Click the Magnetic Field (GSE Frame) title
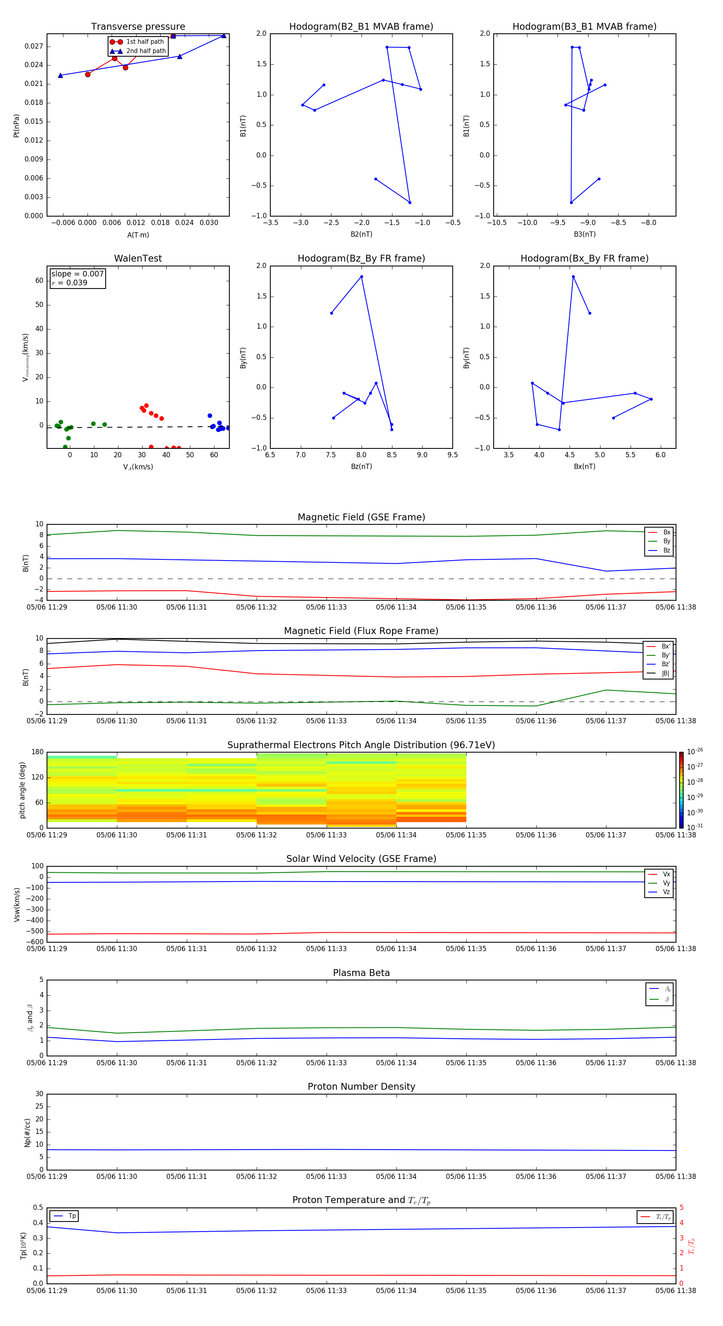The image size is (723, 1326). point(361,517)
